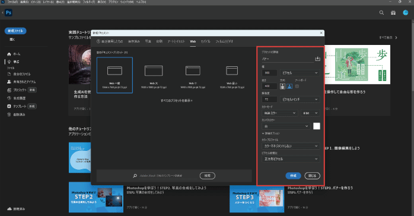Switch to 保存済み tab
This screenshot has height=216, width=414.
[134, 41]
